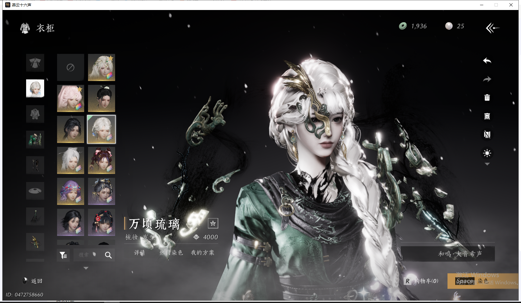This screenshot has width=521, height=303.
Task: Click the undo arrow icon
Action: [x=487, y=61]
